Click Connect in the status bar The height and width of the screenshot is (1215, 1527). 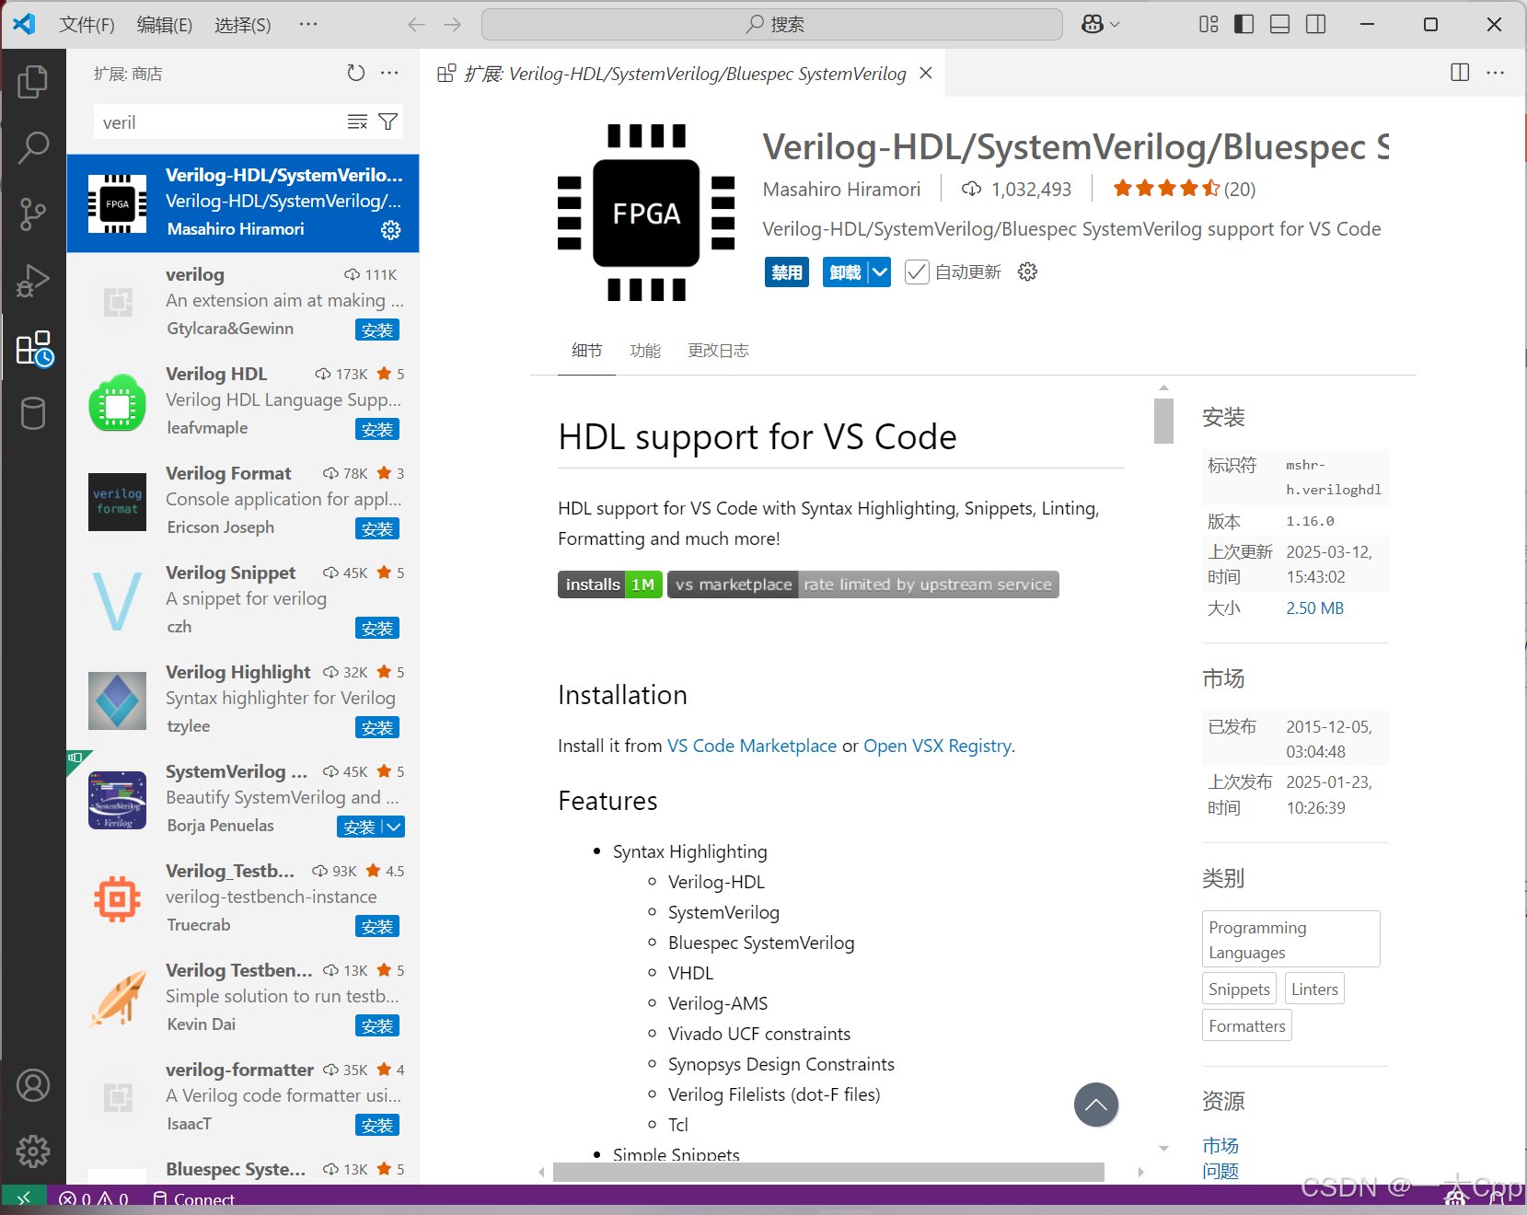pyautogui.click(x=193, y=1199)
